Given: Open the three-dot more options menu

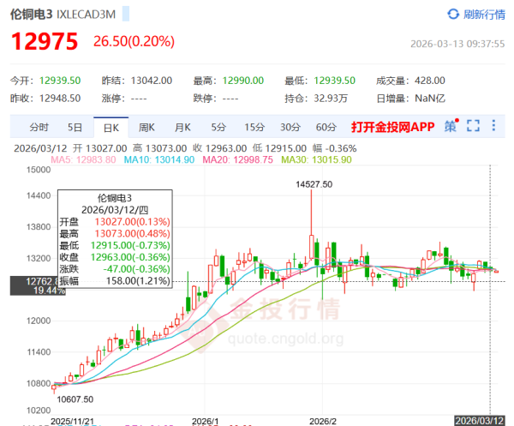Looking at the screenshot, I should click(493, 126).
